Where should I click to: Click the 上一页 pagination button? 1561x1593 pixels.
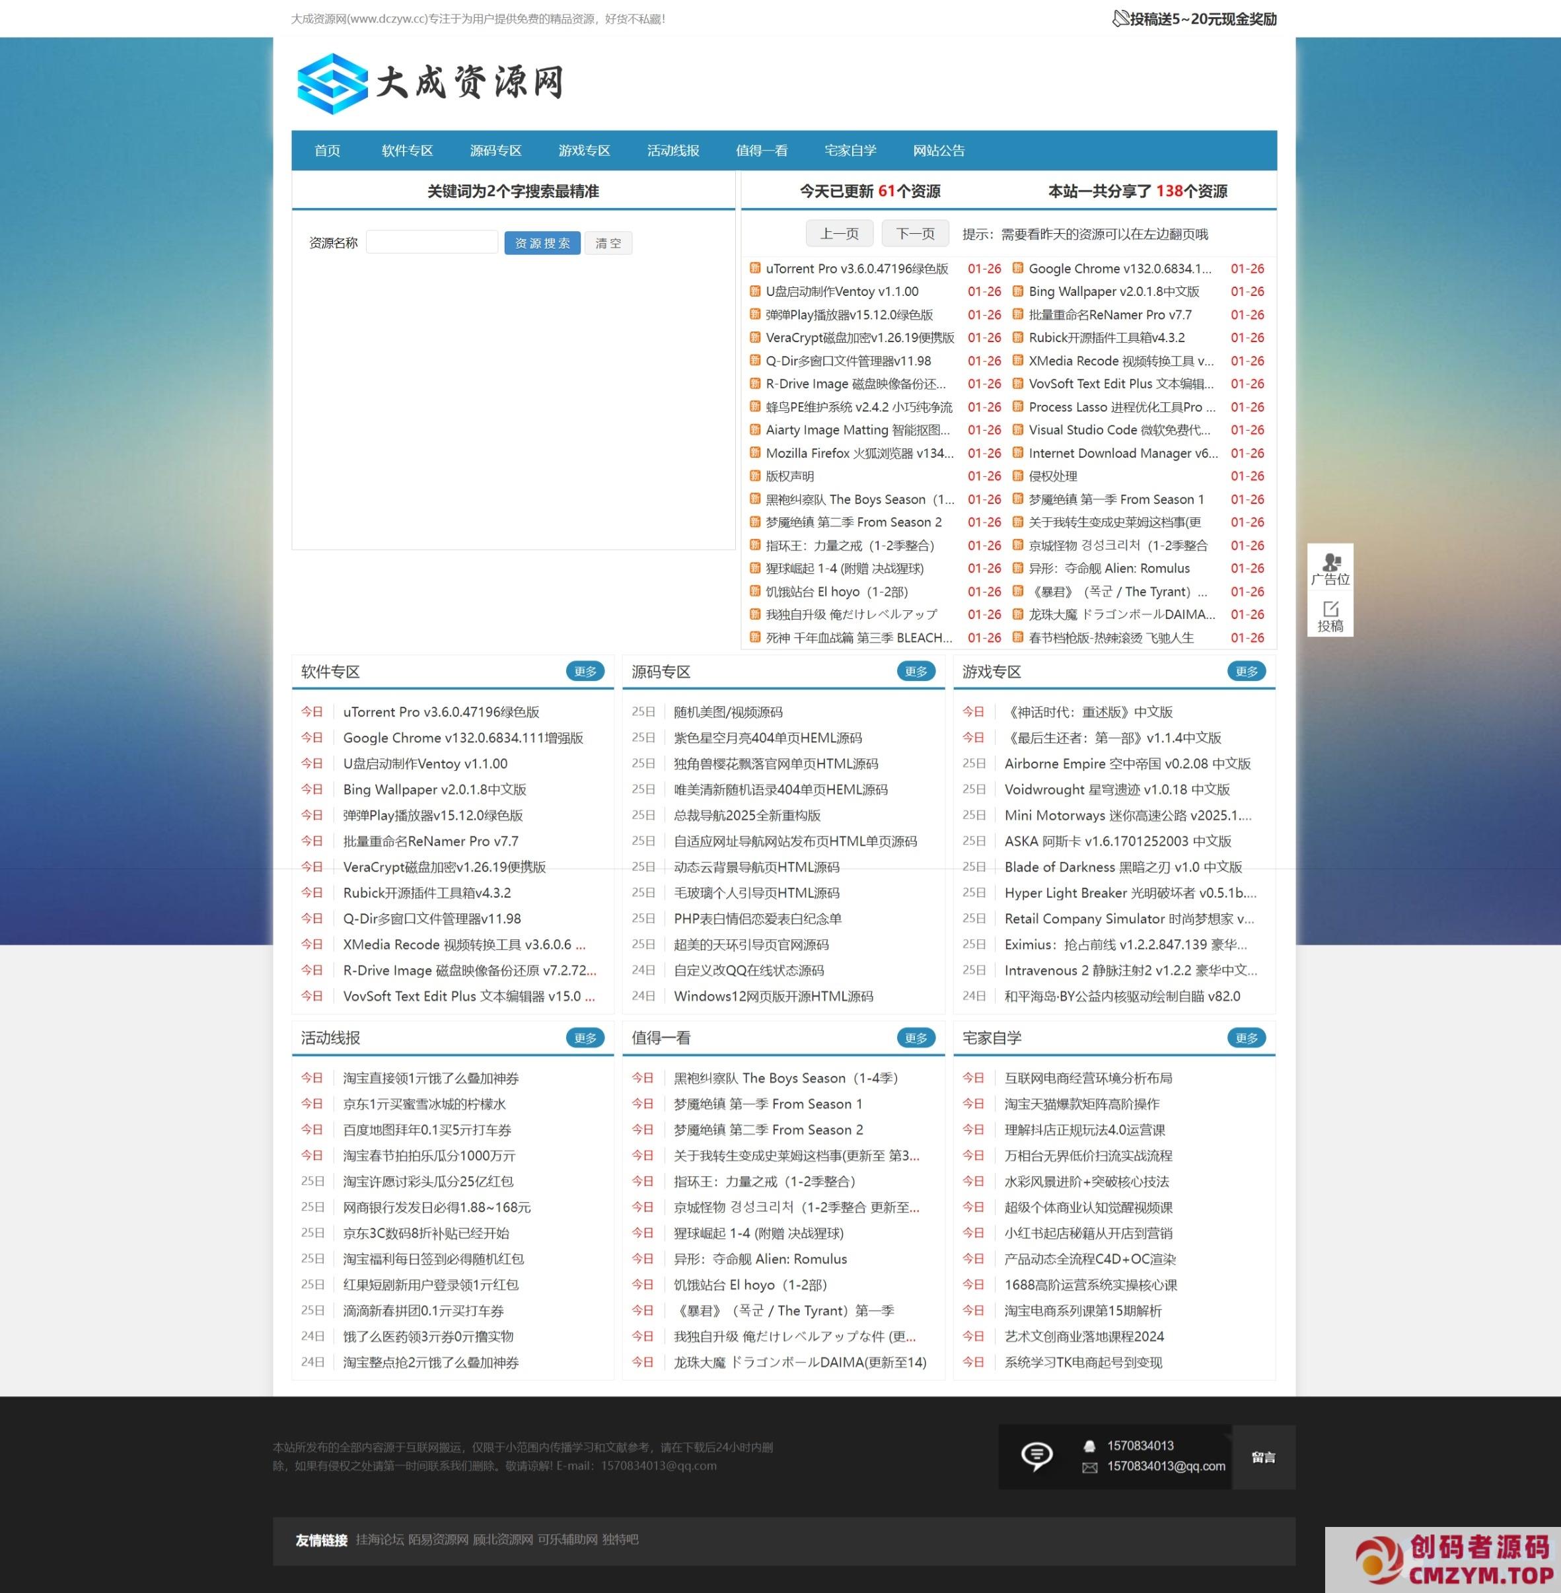coord(839,234)
